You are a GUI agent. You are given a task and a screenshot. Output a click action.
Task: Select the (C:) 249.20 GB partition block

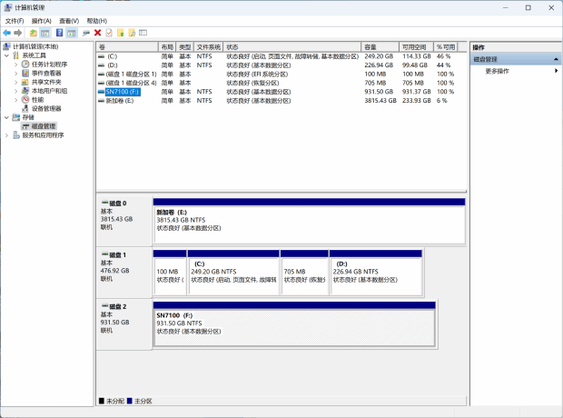pyautogui.click(x=233, y=273)
